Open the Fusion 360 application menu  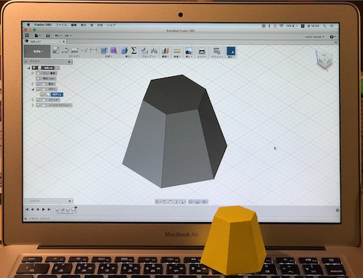tap(43, 25)
